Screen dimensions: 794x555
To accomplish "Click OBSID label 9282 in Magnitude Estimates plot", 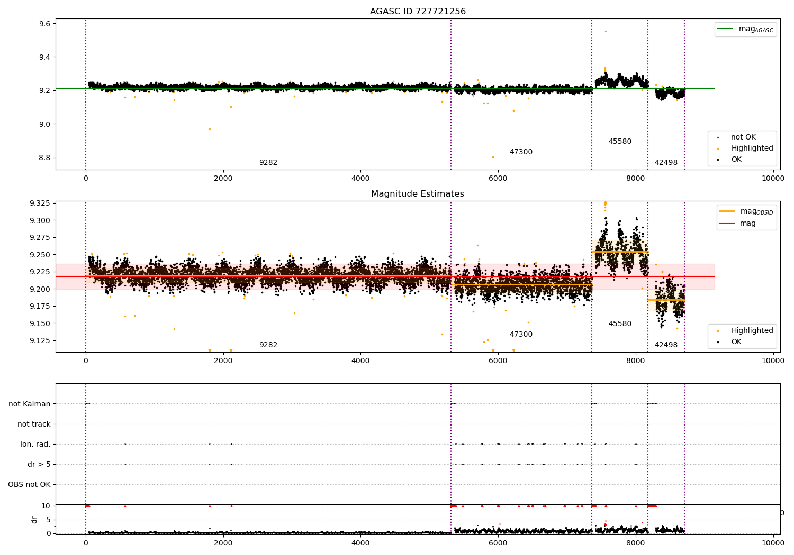I will (x=268, y=345).
